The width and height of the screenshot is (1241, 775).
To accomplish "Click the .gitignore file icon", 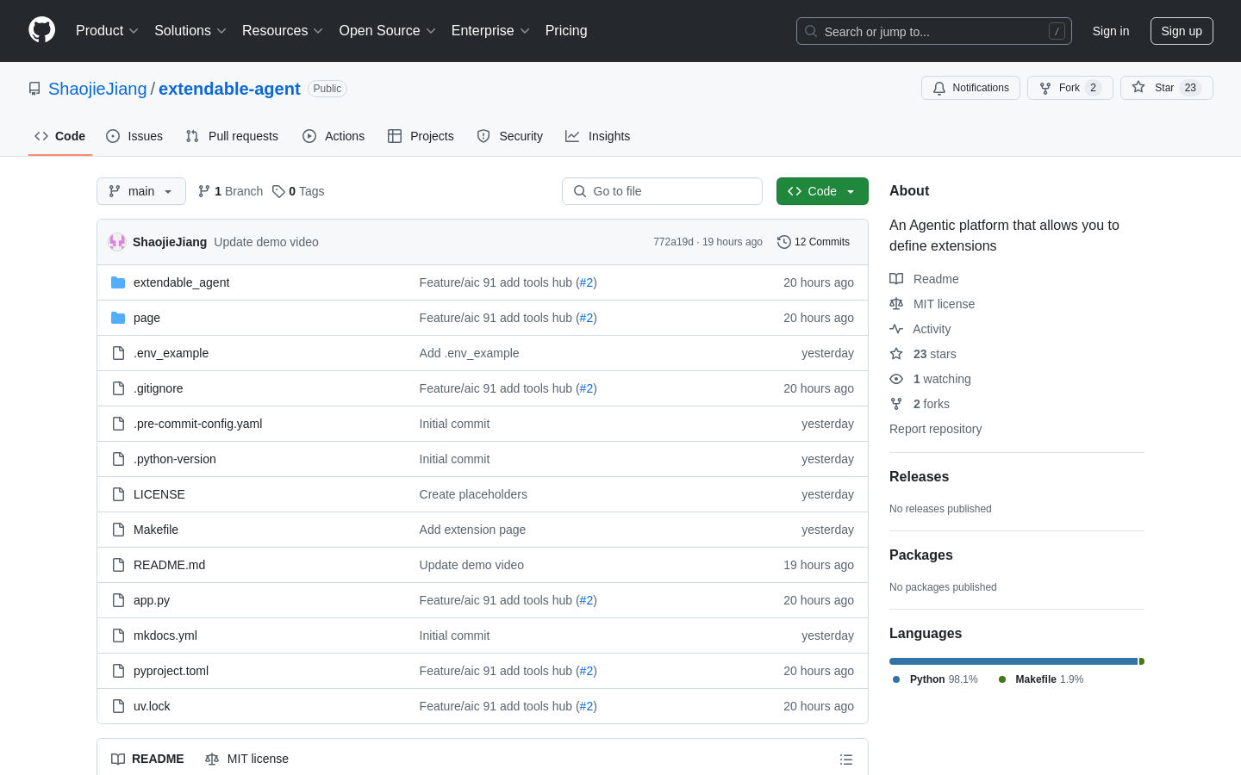I will (118, 388).
